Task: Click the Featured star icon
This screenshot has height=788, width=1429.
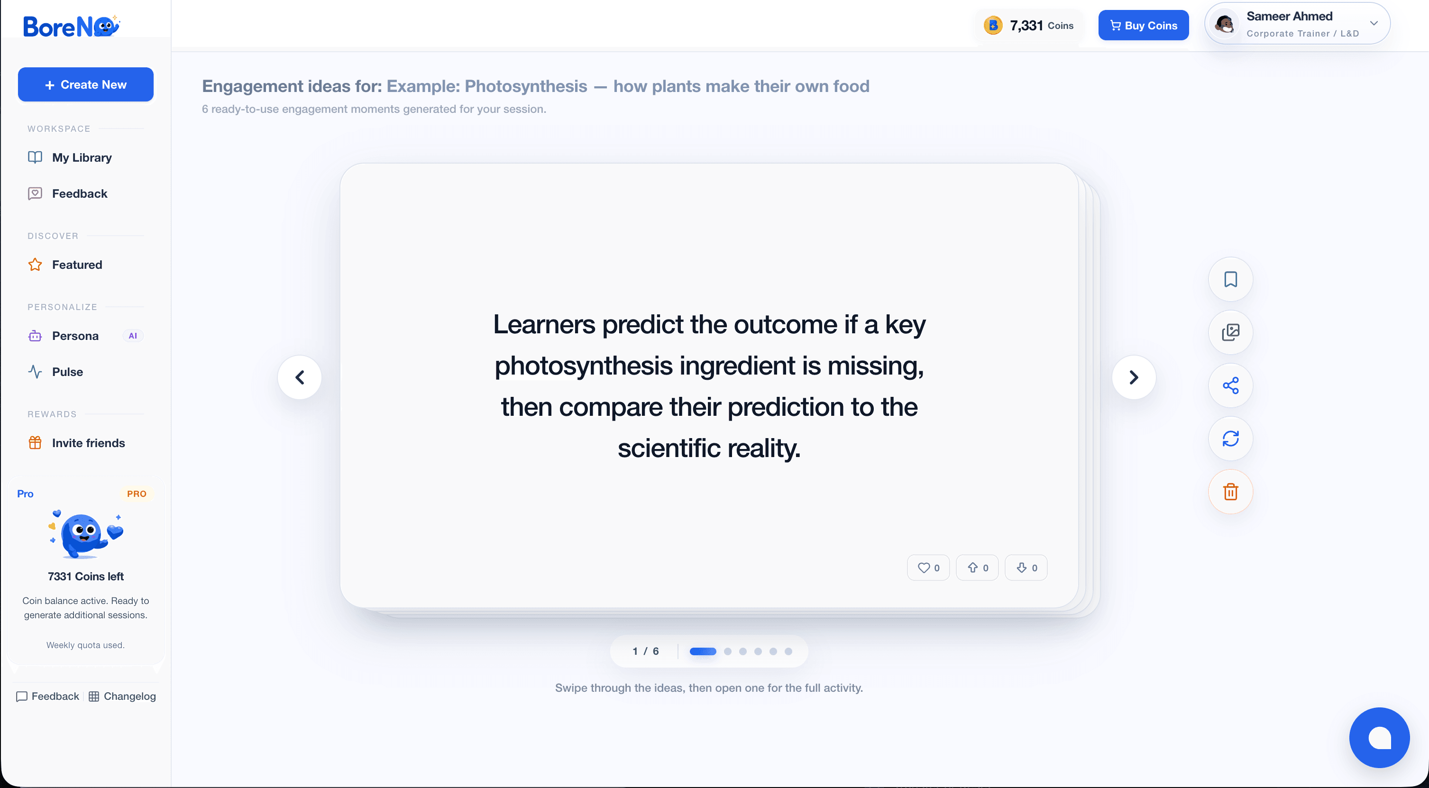Action: [x=35, y=265]
